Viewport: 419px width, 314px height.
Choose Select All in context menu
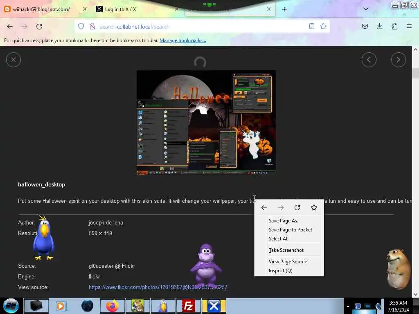pyautogui.click(x=289, y=239)
